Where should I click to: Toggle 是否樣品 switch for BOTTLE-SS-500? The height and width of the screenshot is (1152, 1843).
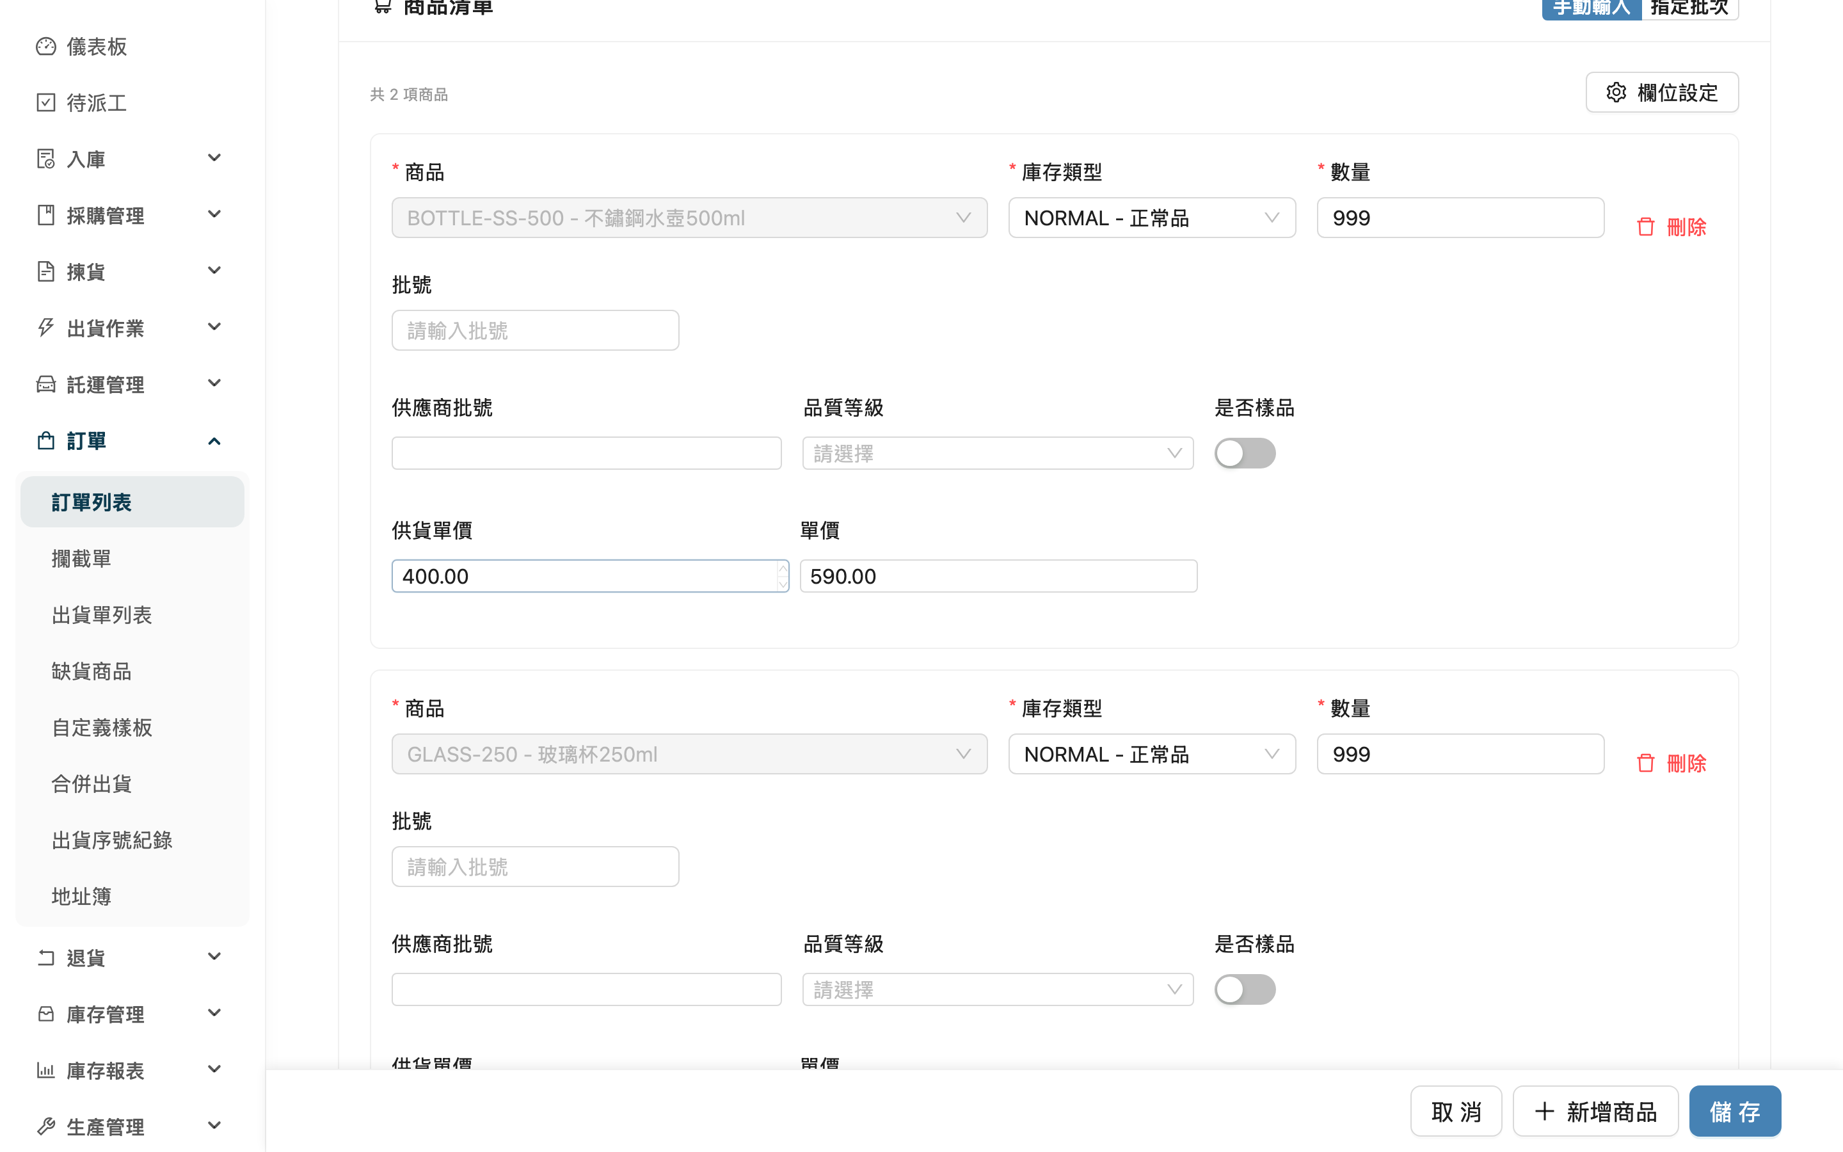coord(1245,453)
